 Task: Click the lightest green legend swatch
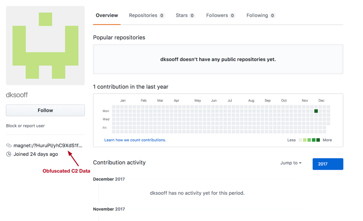click(305, 140)
